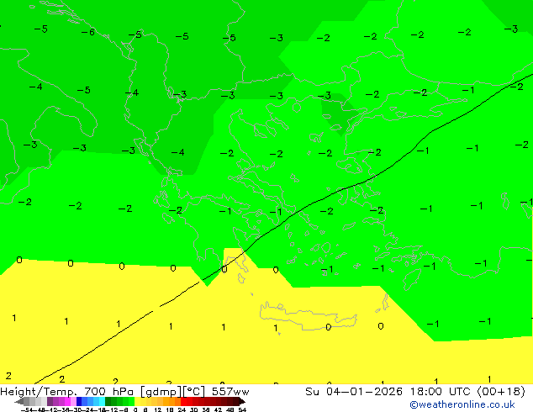Click the '(00+18)' forecast offset text

[501, 392]
